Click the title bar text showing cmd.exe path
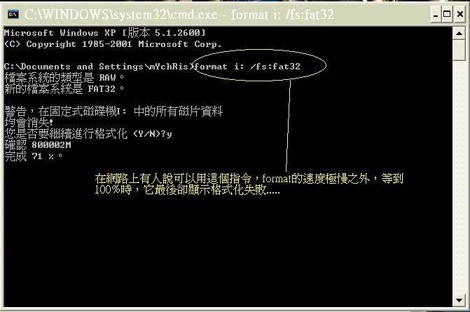Screen dimensions: 470x312 pos(179,15)
